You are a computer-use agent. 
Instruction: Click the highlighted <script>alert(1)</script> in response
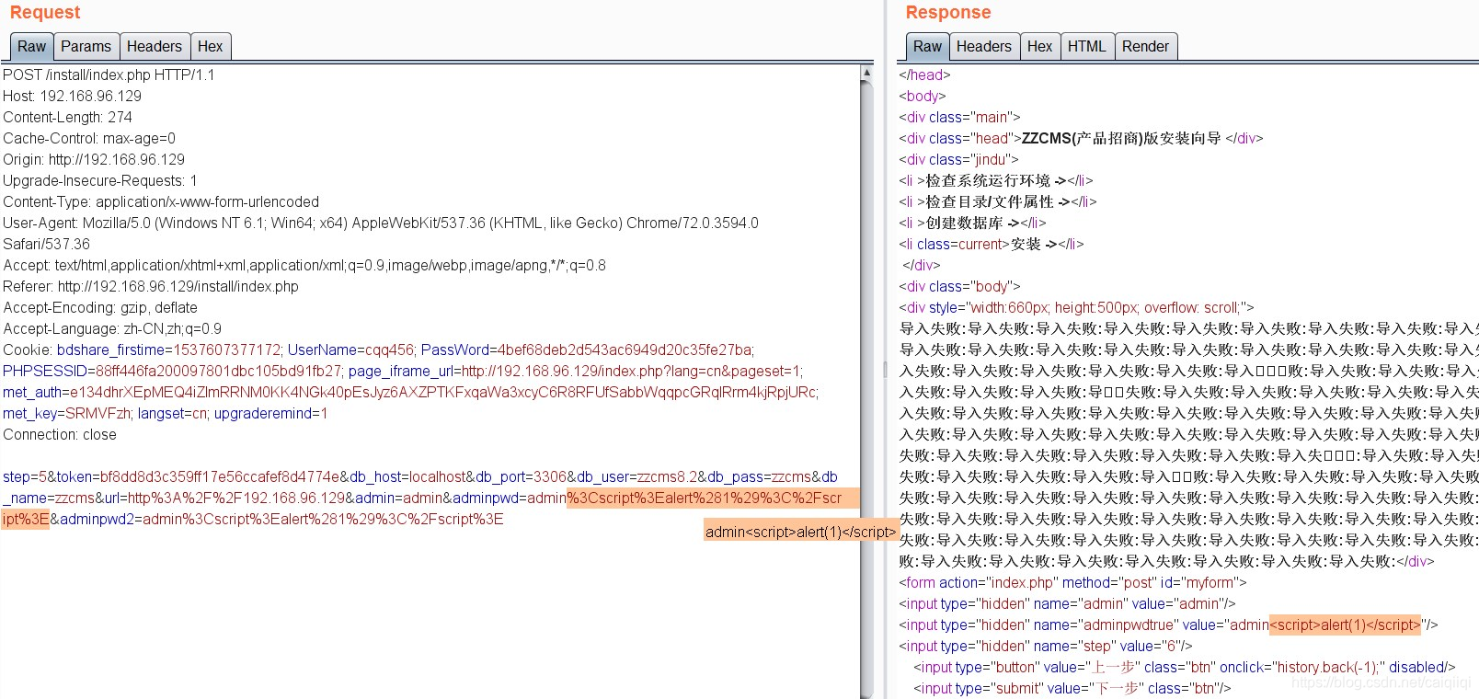coord(1345,625)
